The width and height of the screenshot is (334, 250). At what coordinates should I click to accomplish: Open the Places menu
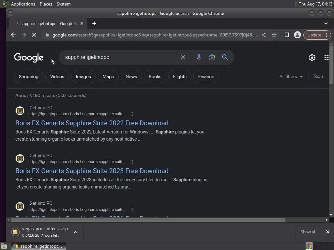pyautogui.click(x=46, y=4)
